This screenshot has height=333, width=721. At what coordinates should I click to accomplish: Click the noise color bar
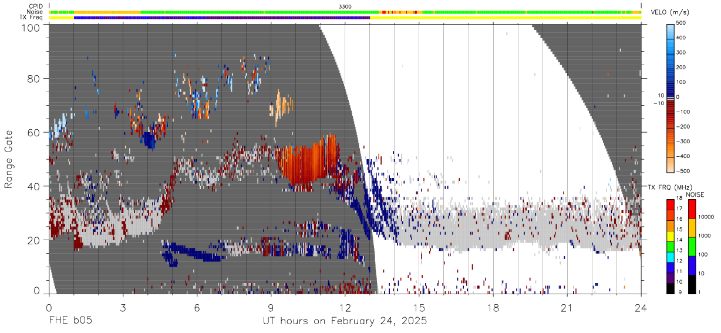pos(692,247)
